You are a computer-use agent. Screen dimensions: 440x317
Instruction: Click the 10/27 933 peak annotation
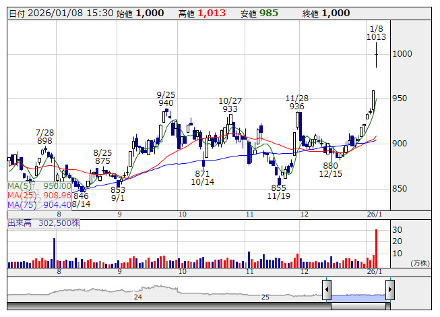[230, 104]
